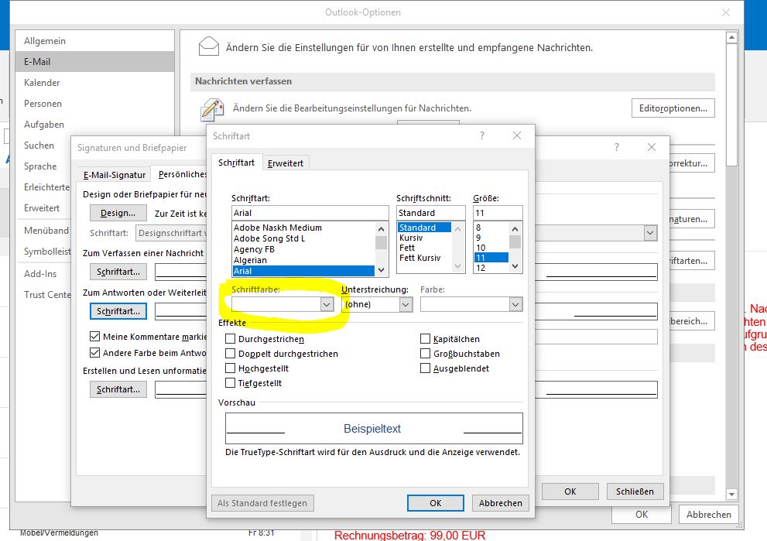The image size is (767, 541).
Task: Click the down arrow of the Größe list
Action: [515, 266]
